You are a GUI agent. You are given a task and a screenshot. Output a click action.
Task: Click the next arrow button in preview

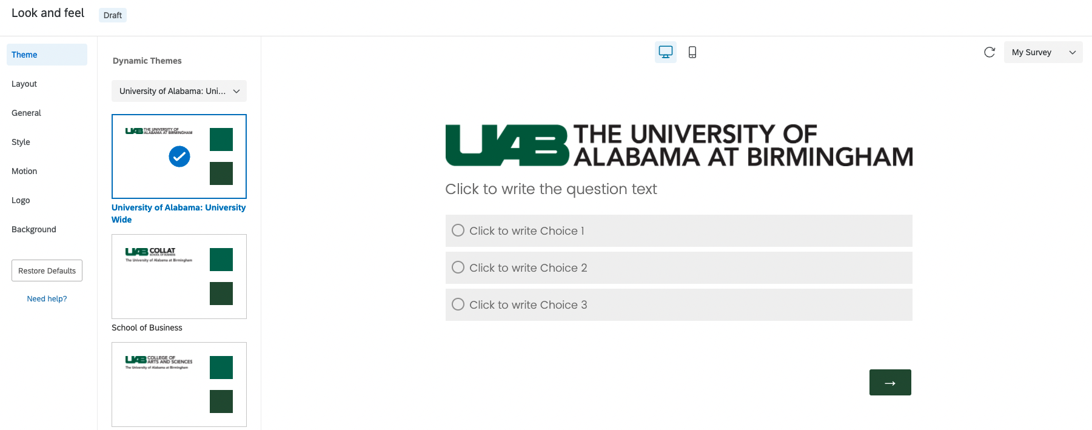coord(890,383)
